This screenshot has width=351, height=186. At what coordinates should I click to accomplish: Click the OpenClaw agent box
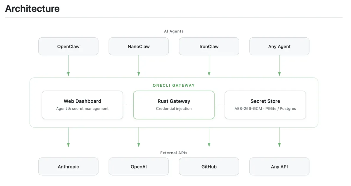pos(68,46)
